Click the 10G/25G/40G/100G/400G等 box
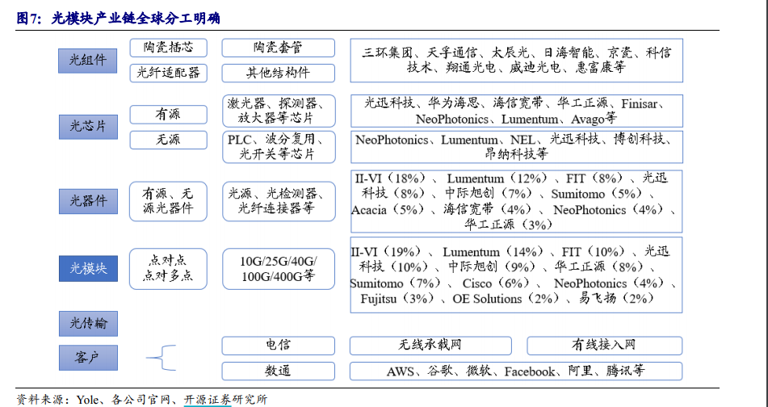768x407 pixels. pos(279,269)
